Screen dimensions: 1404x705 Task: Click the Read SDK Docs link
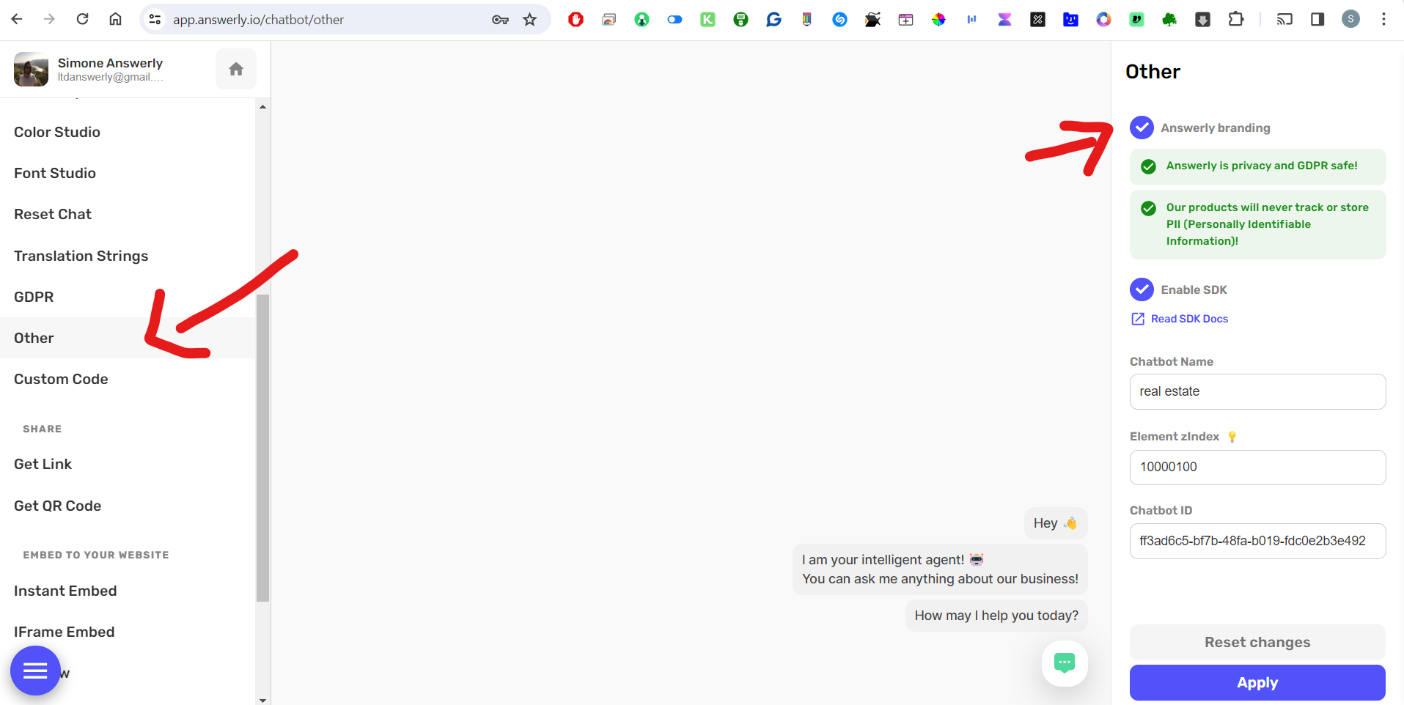(1189, 319)
